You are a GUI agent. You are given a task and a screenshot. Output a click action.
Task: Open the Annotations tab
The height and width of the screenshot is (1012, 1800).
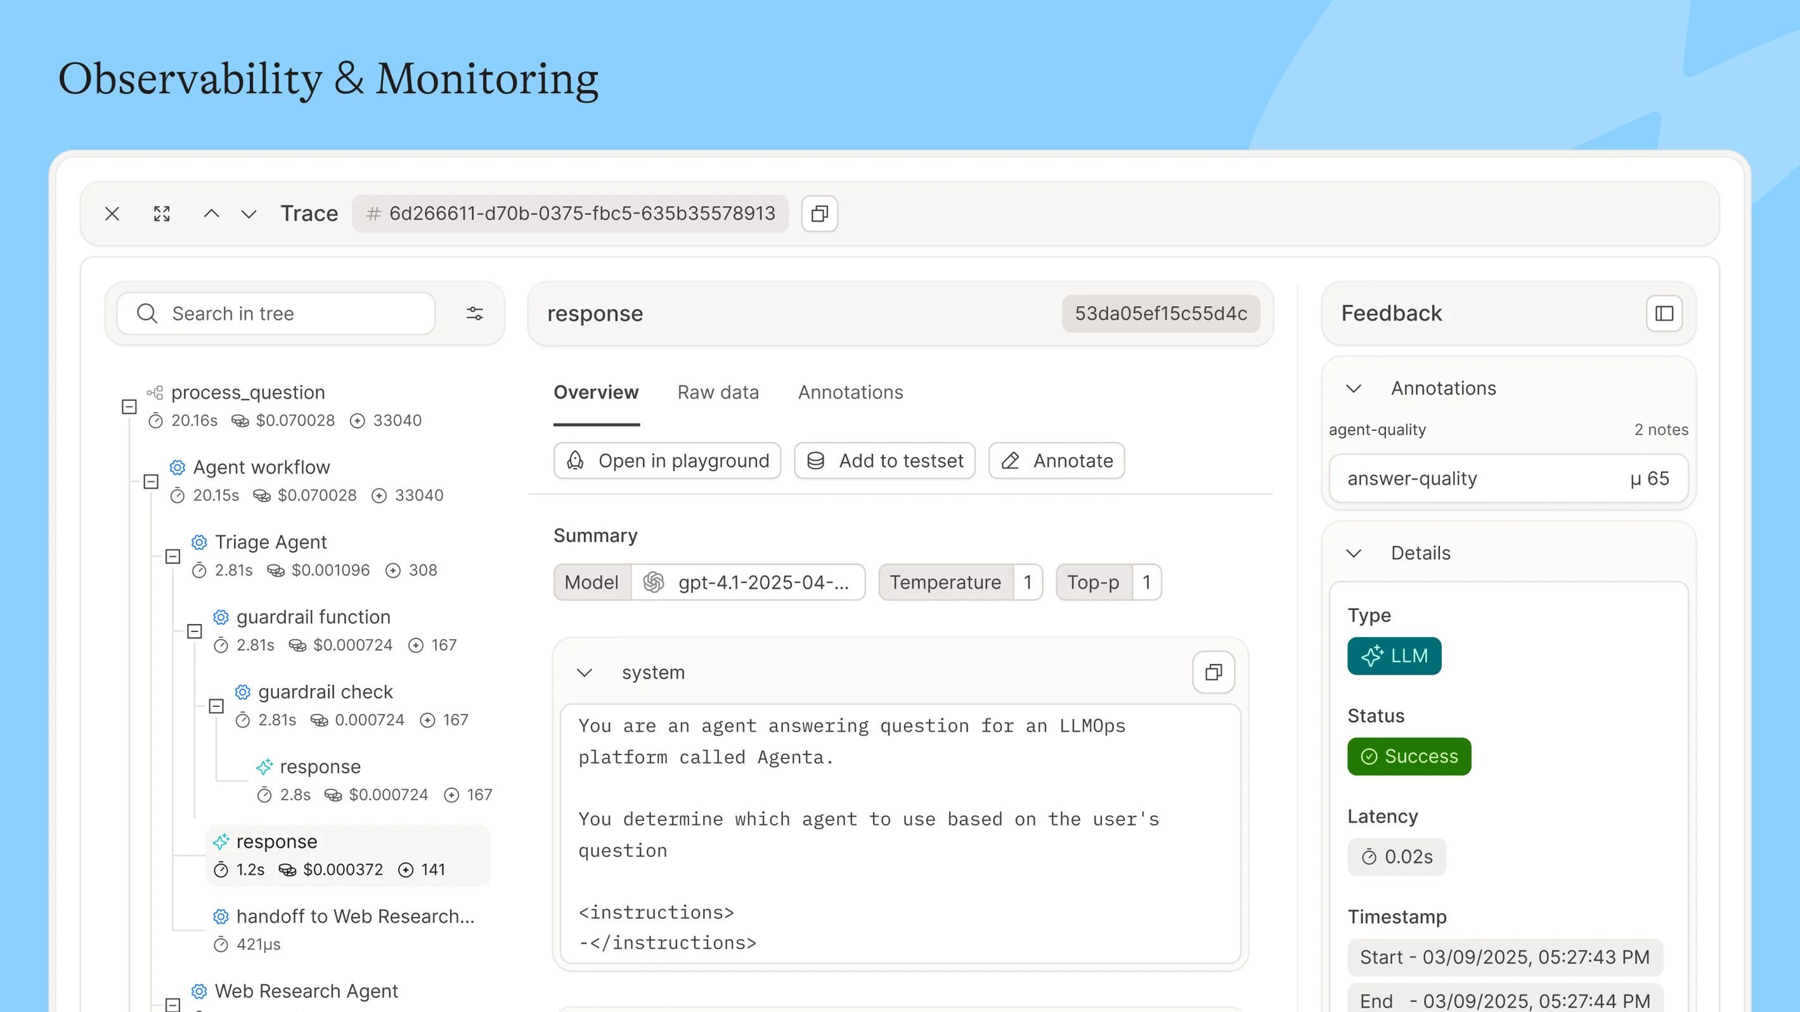850,392
